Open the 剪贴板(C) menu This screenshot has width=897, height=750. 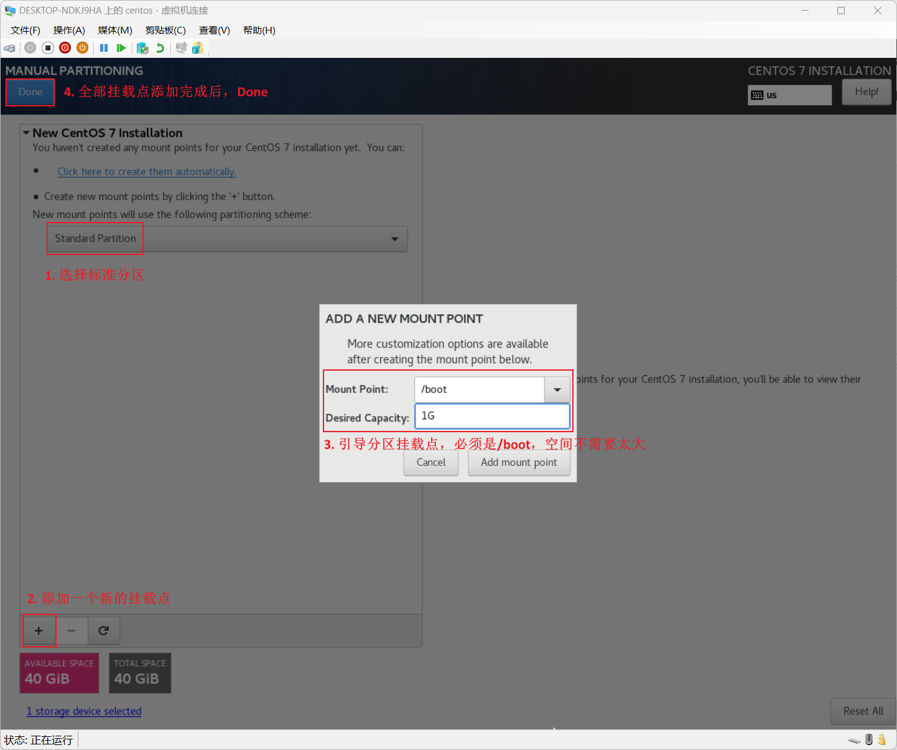pos(165,30)
